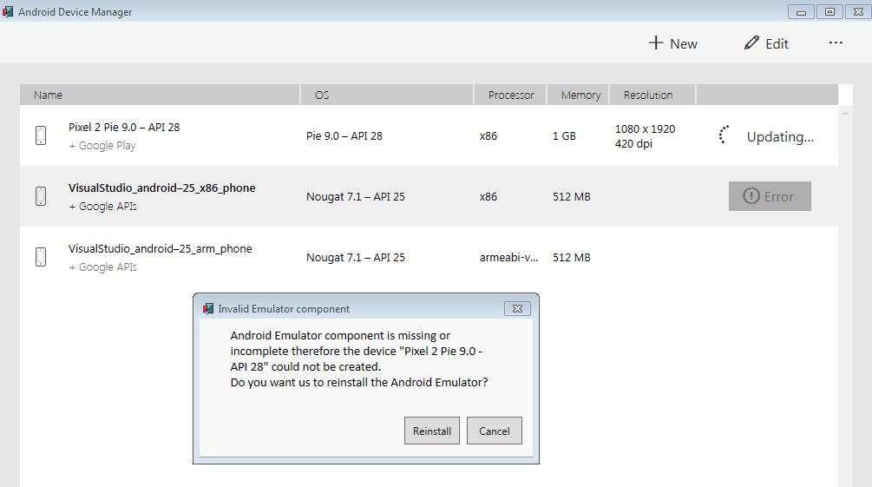The width and height of the screenshot is (872, 487).
Task: Click x86 processor cell of Pixel 2 row
Action: click(488, 135)
